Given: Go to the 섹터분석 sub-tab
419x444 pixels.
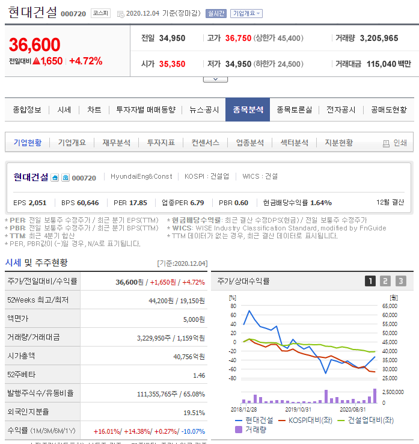Looking at the screenshot, I should 294,143.
